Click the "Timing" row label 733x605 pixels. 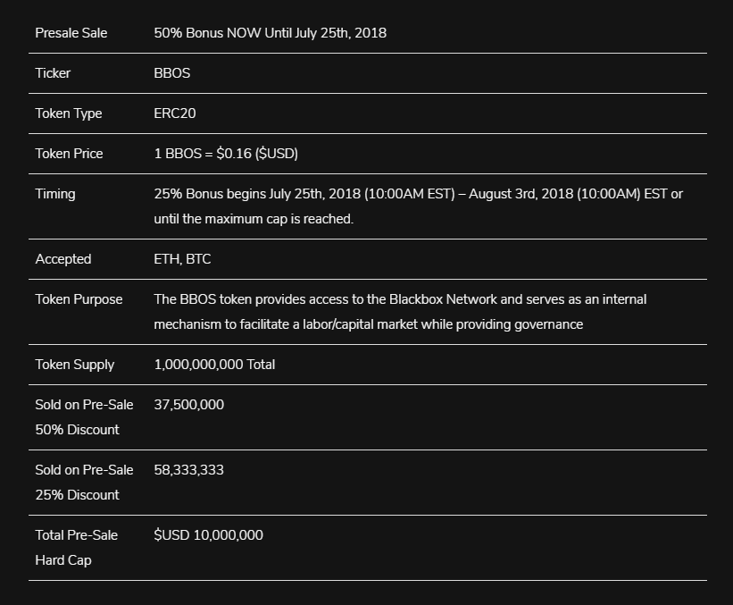click(x=55, y=194)
